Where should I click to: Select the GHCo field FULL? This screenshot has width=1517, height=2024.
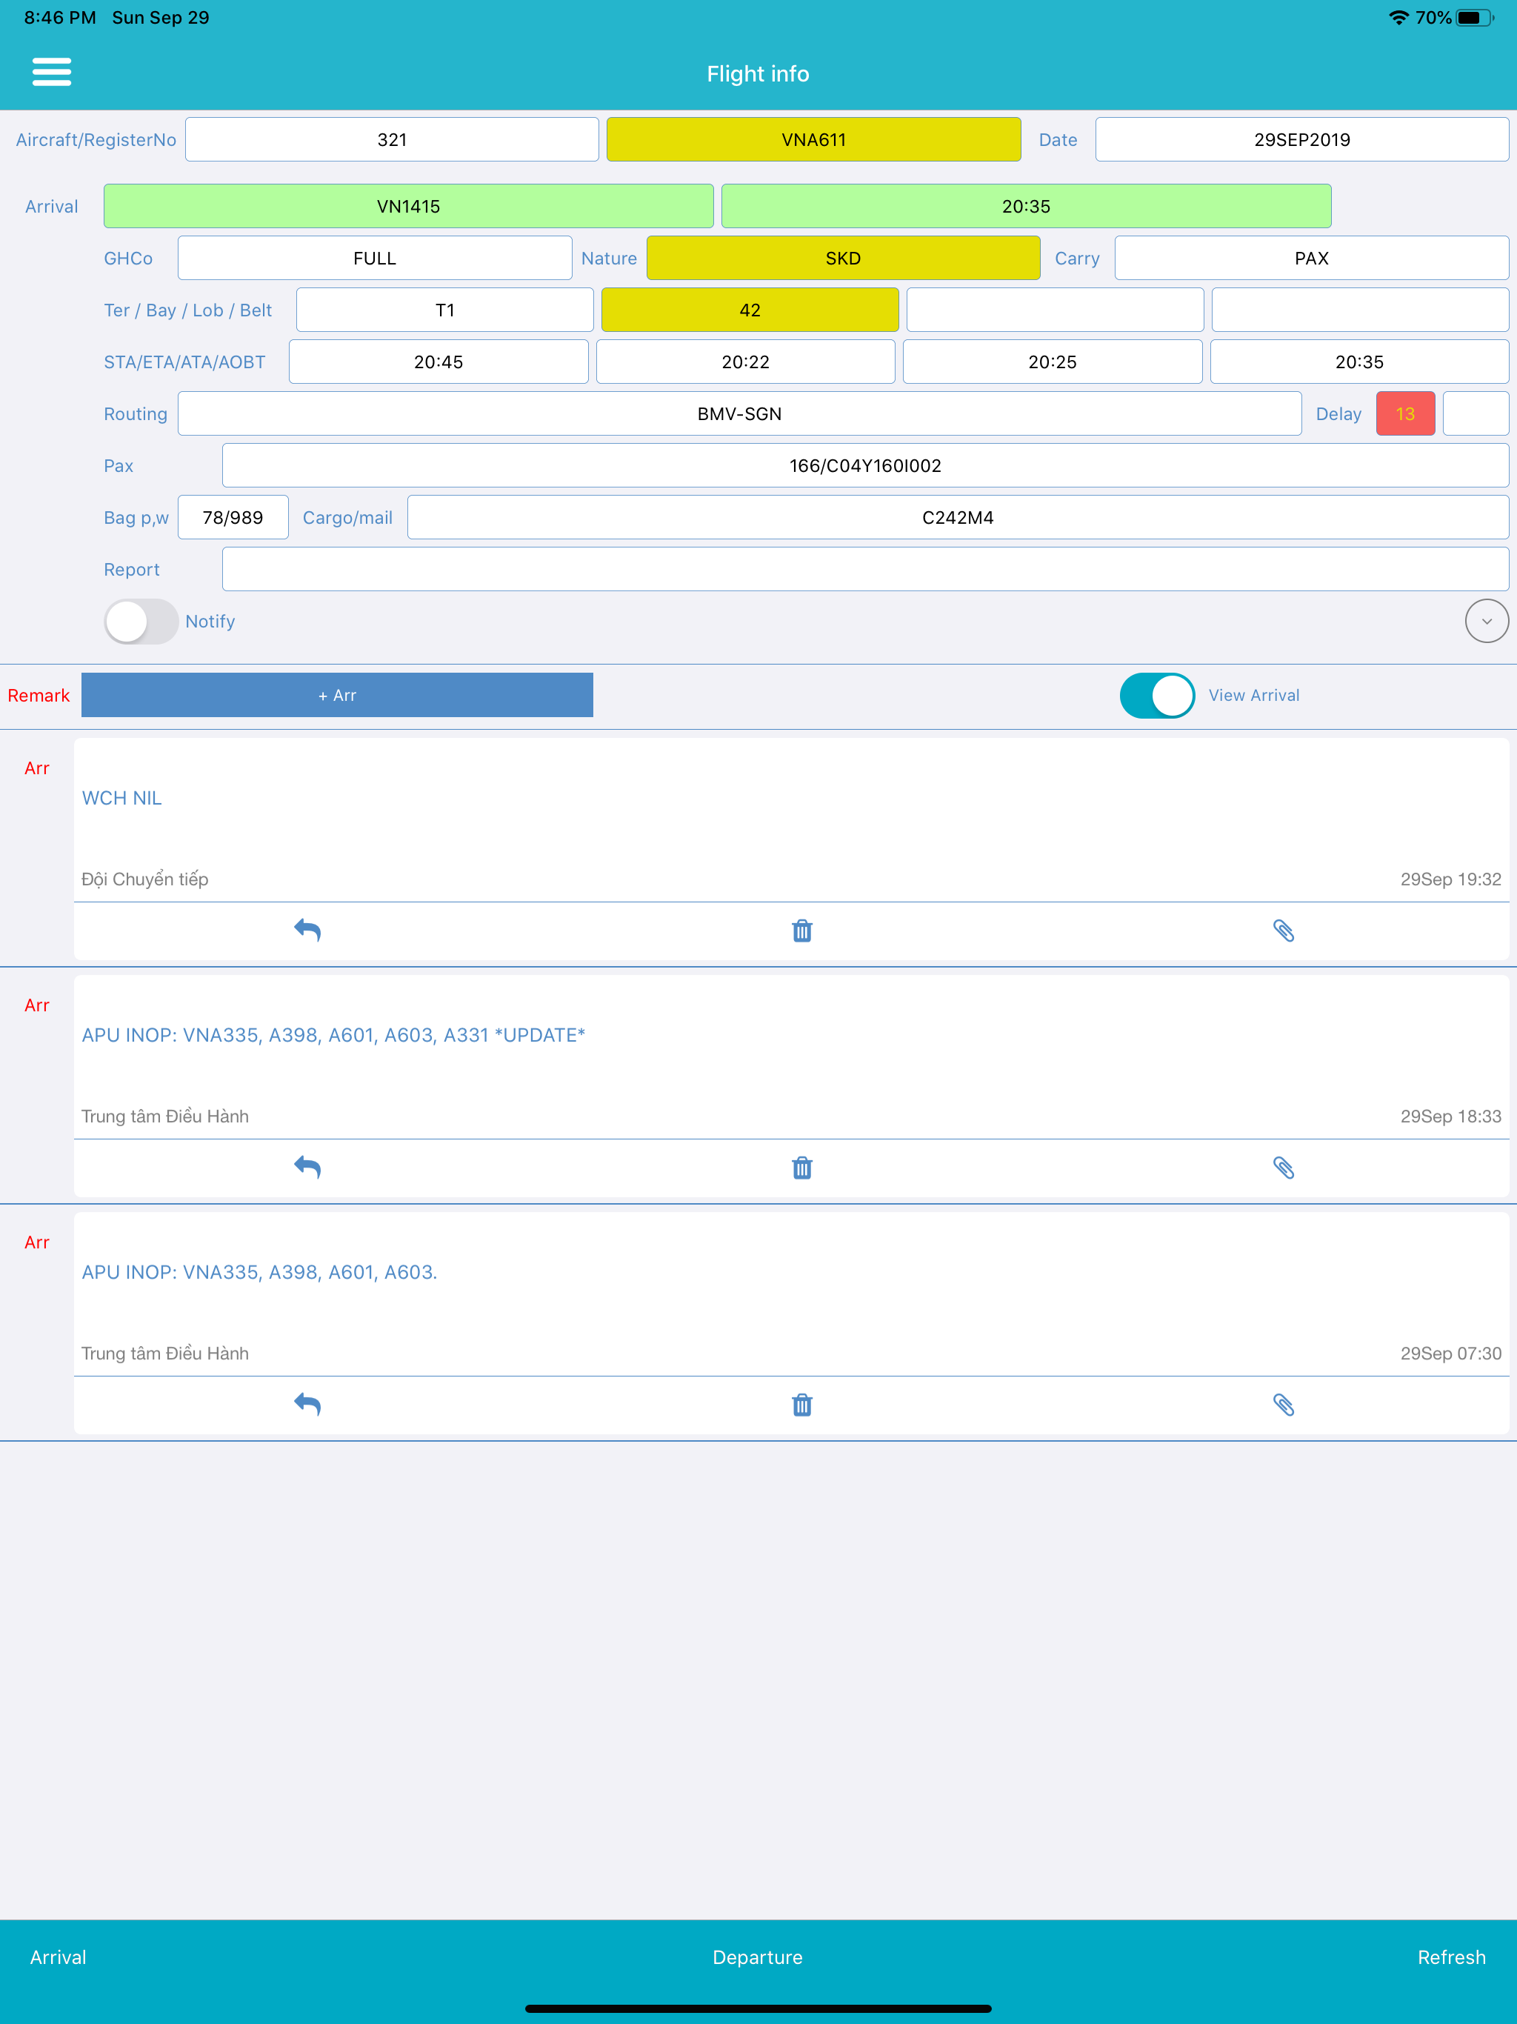[x=374, y=258]
